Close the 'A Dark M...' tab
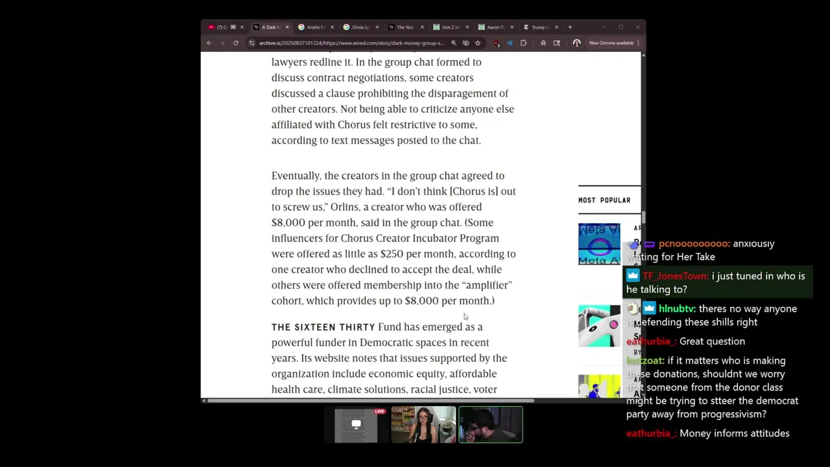This screenshot has height=467, width=830. pyautogui.click(x=287, y=27)
